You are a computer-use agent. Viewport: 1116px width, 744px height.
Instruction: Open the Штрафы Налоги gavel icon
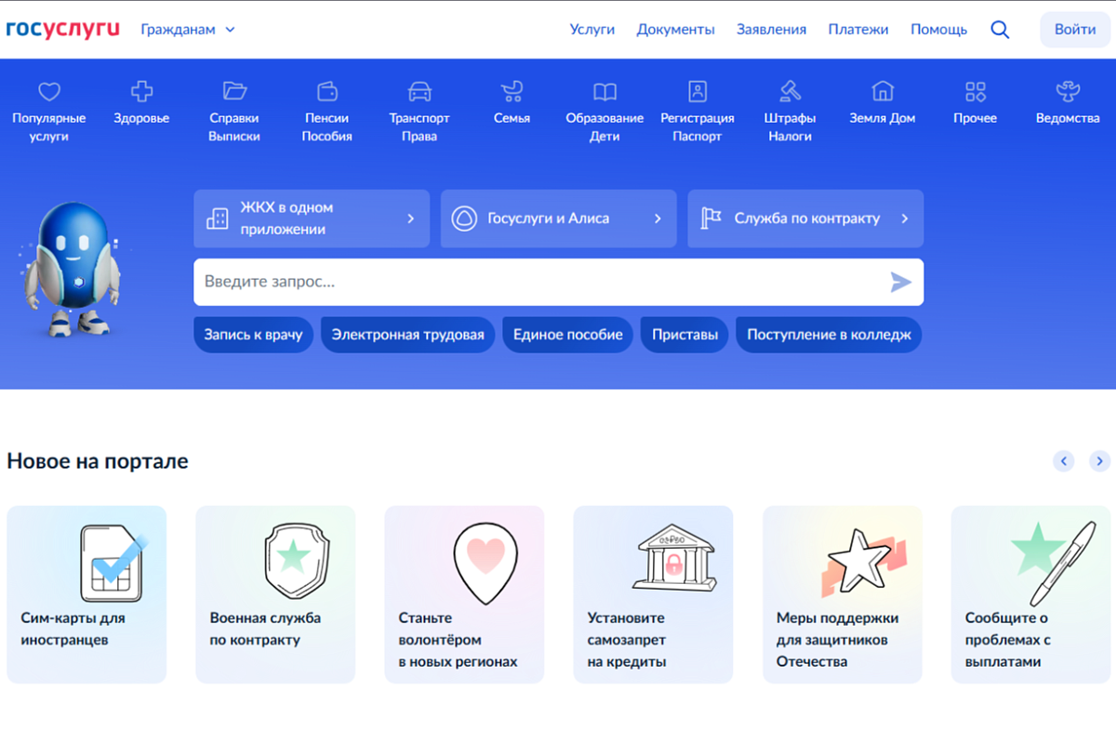point(790,91)
